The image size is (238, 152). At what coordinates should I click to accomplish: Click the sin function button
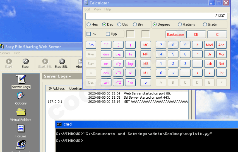[x=106, y=64]
